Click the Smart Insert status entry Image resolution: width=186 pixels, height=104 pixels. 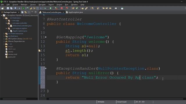click(x=122, y=102)
